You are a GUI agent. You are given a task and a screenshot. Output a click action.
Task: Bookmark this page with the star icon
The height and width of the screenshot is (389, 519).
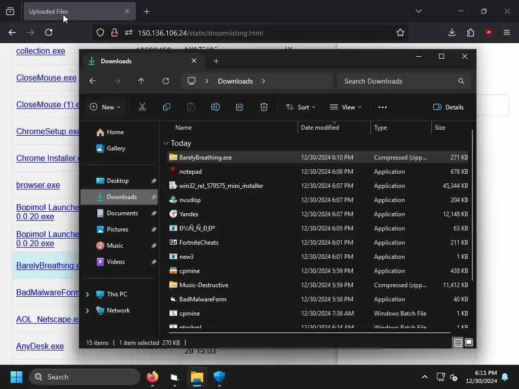click(400, 32)
